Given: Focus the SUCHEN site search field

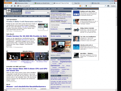Looking at the screenshot, I should pyautogui.click(x=36, y=13).
